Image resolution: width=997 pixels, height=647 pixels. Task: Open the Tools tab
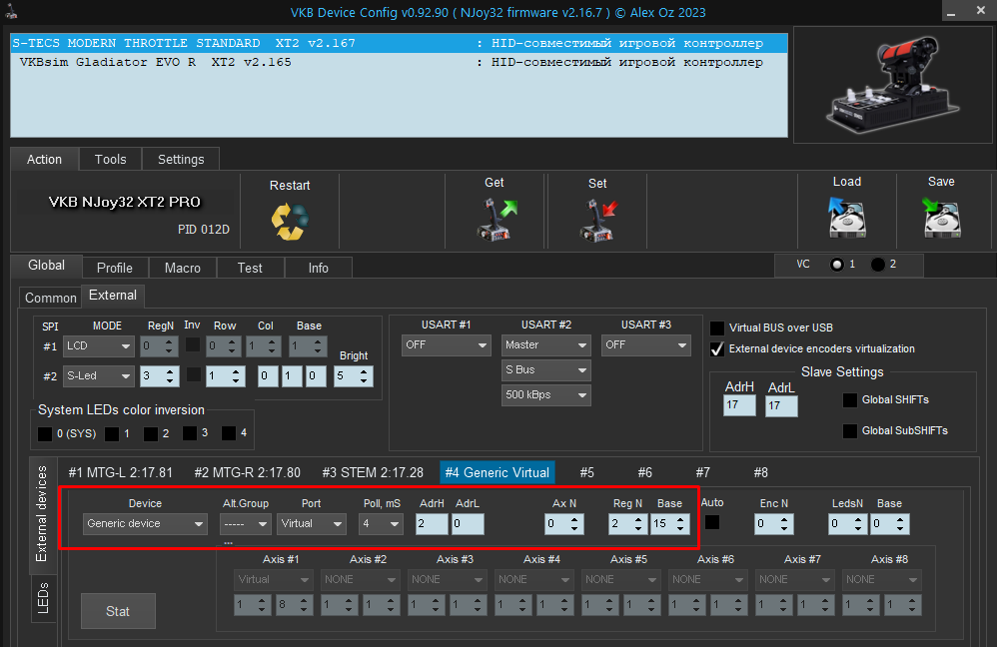coord(111,160)
